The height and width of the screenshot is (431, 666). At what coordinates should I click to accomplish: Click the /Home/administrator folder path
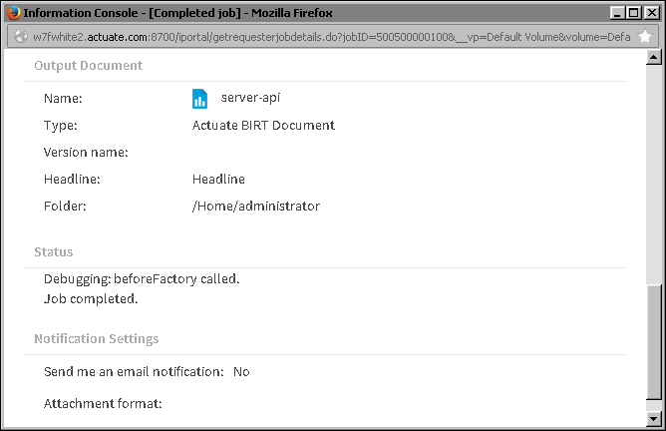coord(255,207)
